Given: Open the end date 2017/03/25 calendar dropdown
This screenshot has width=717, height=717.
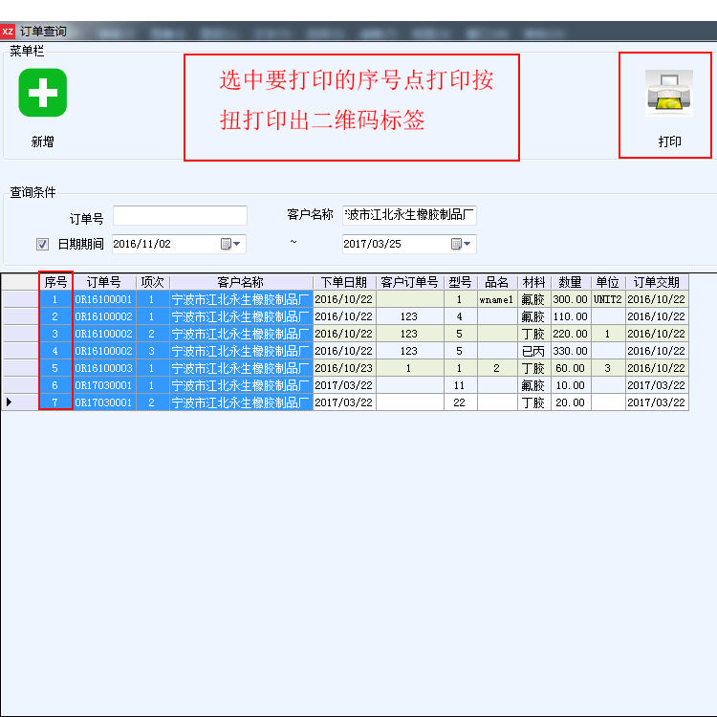Looking at the screenshot, I should pos(461,244).
